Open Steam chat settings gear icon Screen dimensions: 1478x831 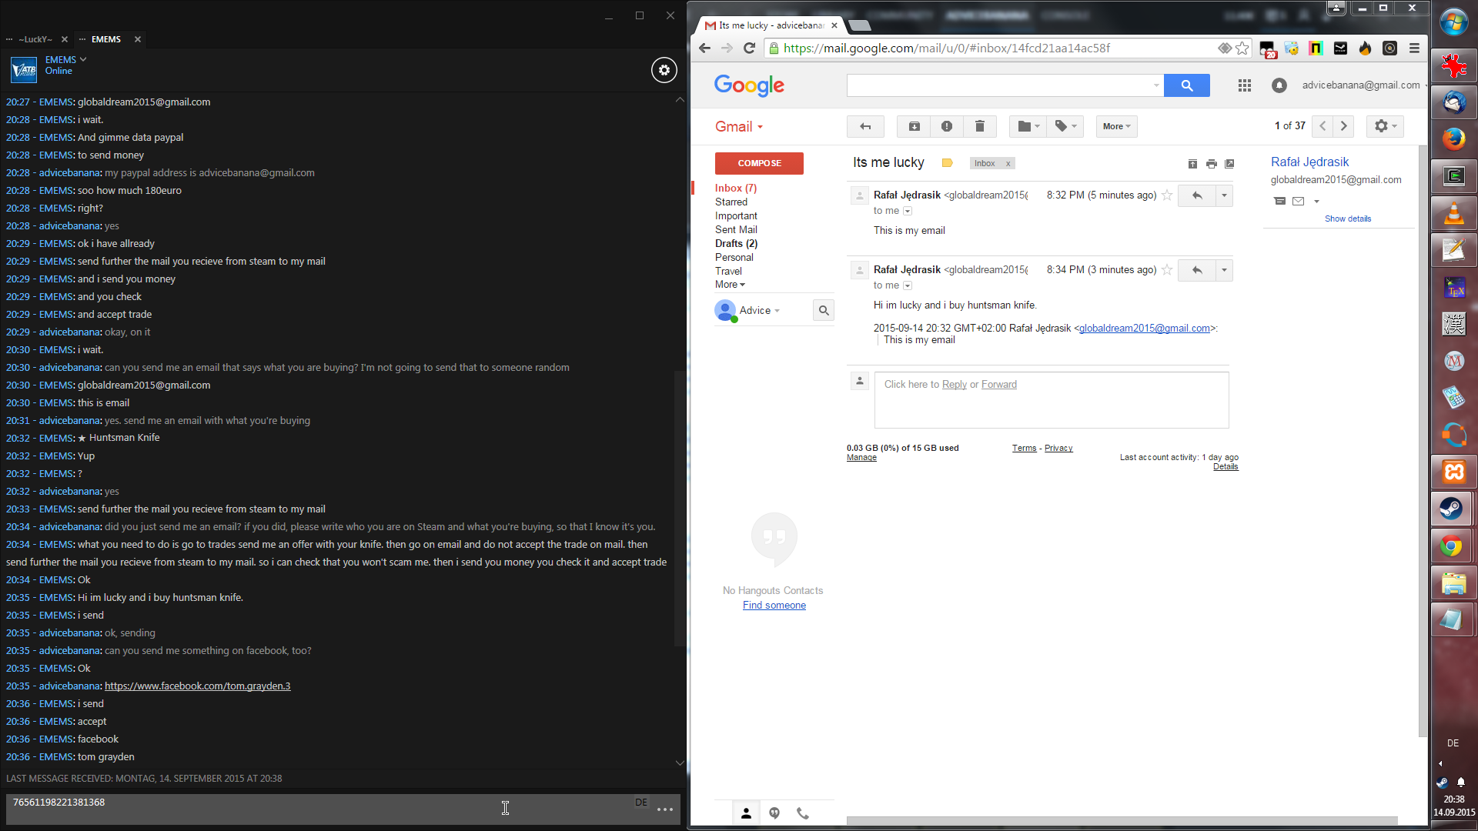point(664,70)
